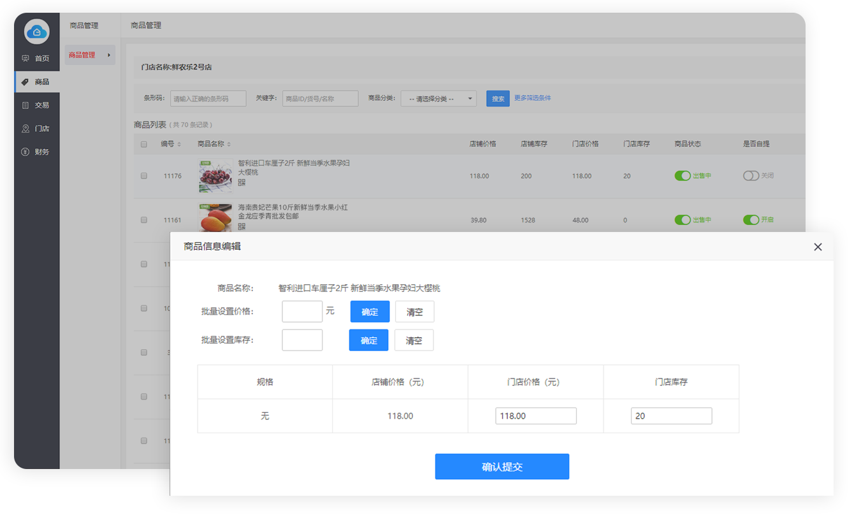
Task: Close the 商品信息编辑 dialog
Action: pos(818,247)
